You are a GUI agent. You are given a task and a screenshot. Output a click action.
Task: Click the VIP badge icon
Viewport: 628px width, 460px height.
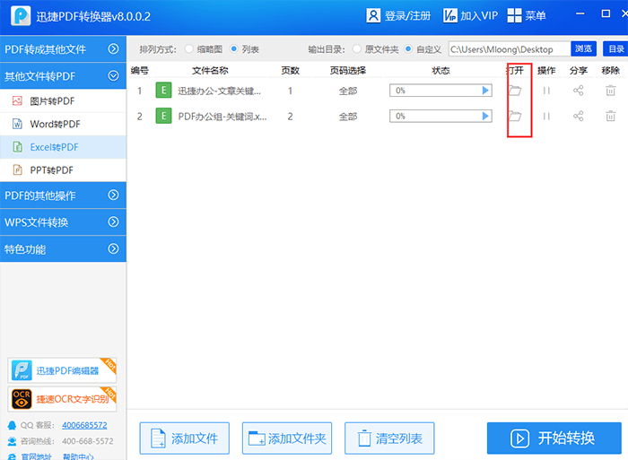[450, 15]
